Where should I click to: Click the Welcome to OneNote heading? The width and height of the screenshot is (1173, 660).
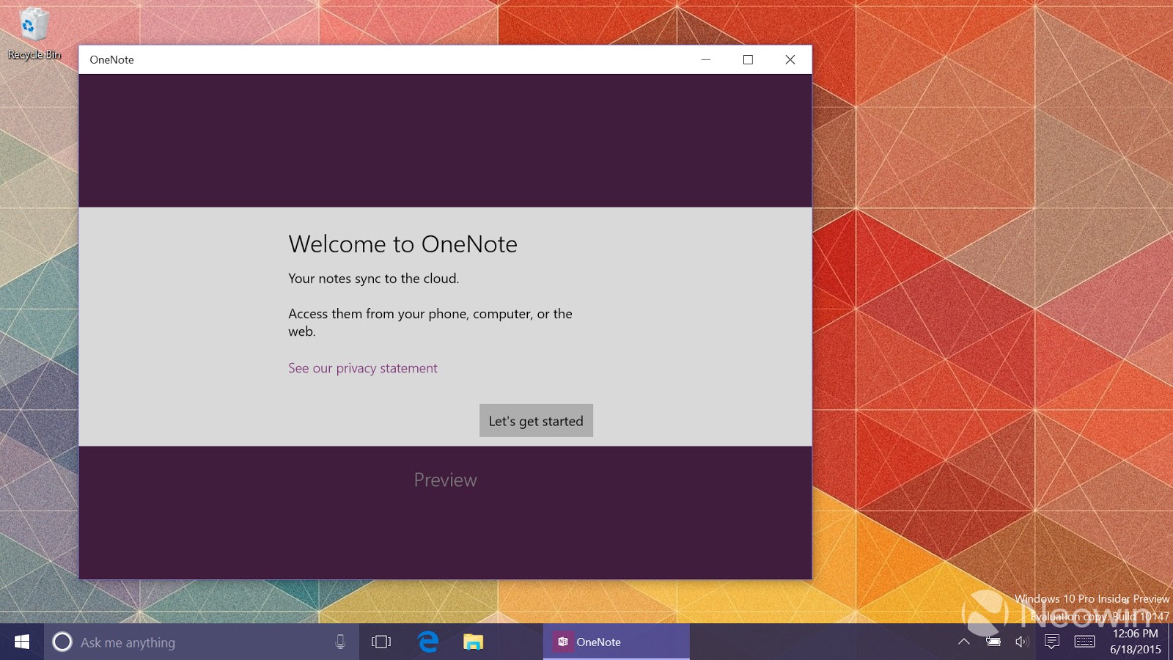click(403, 244)
